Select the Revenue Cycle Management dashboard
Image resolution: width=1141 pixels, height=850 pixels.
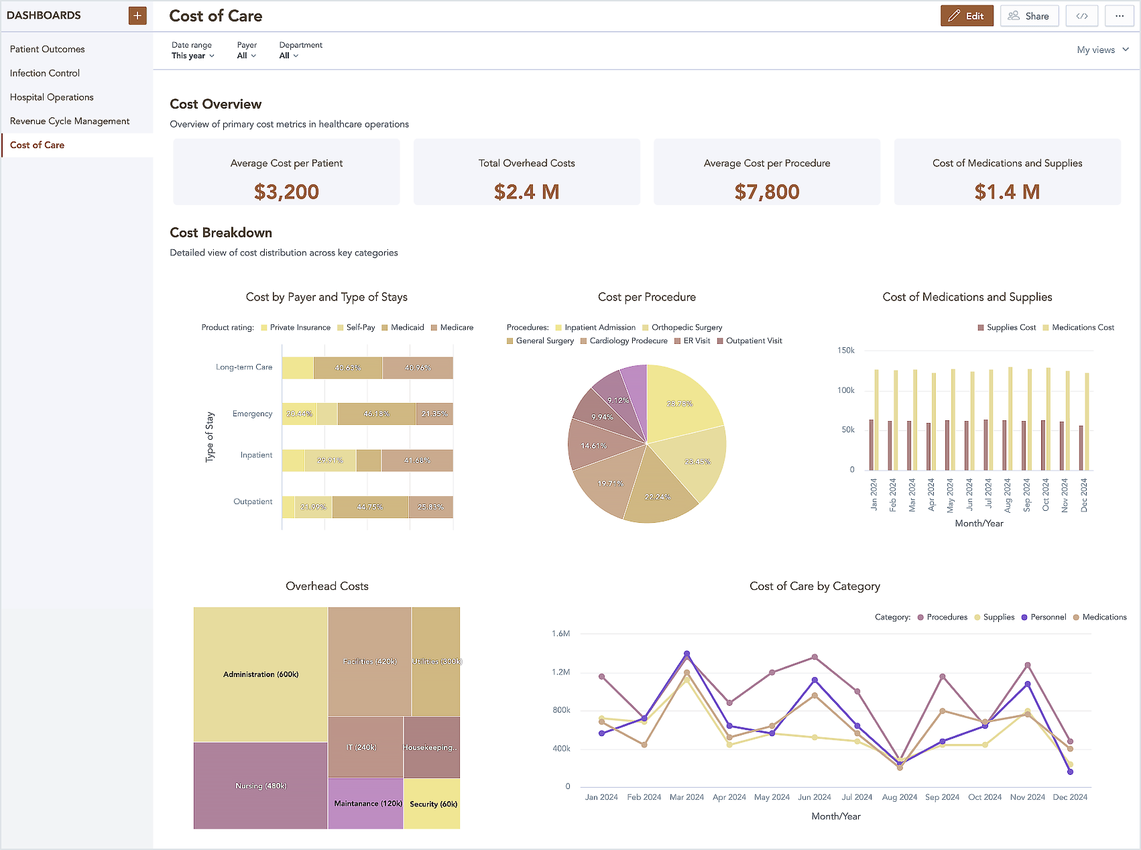coord(69,121)
